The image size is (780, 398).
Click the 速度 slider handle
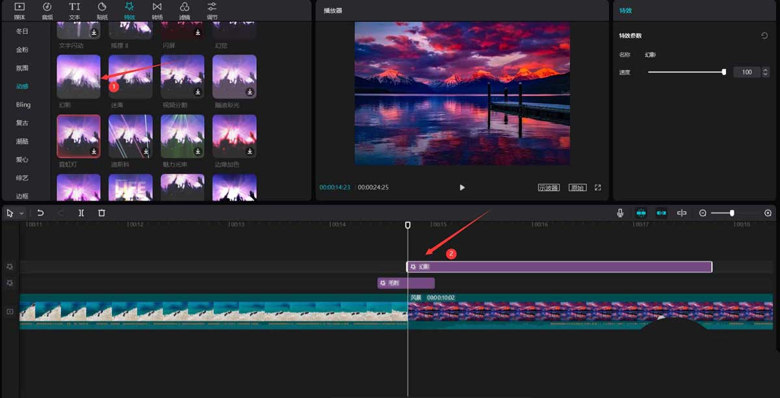[x=724, y=72]
